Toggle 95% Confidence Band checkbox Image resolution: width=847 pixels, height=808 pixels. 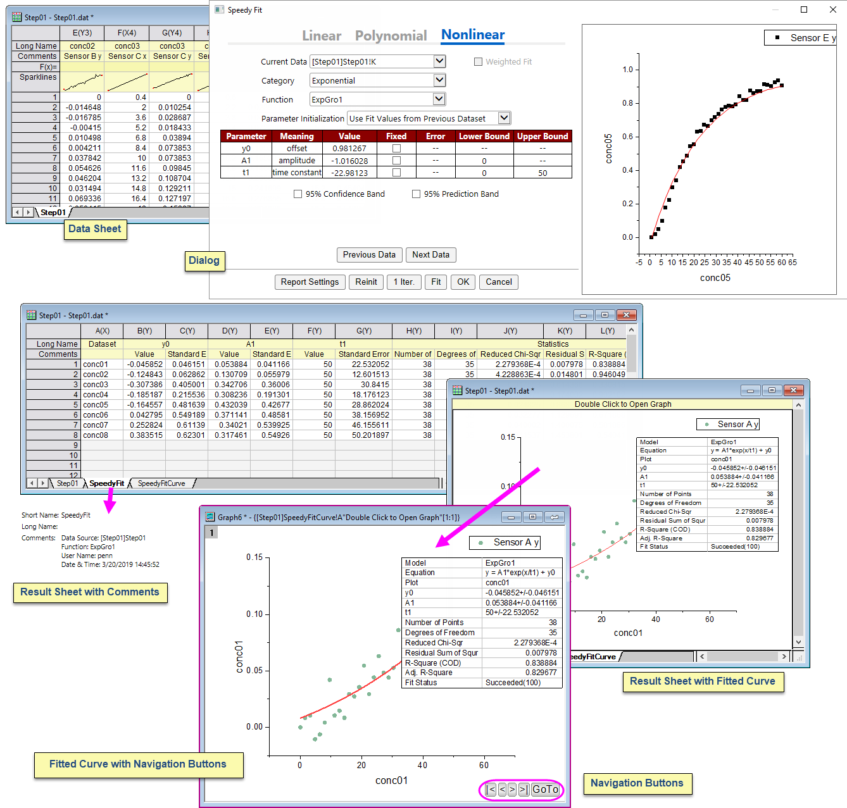[x=298, y=194]
